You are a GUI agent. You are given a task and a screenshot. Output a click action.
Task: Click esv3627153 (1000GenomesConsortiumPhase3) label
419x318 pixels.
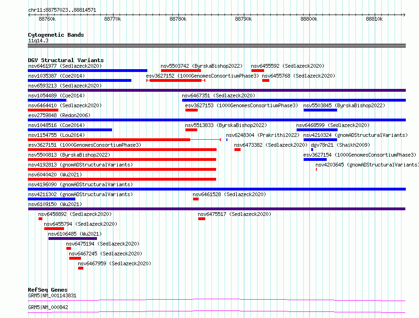tap(242, 105)
